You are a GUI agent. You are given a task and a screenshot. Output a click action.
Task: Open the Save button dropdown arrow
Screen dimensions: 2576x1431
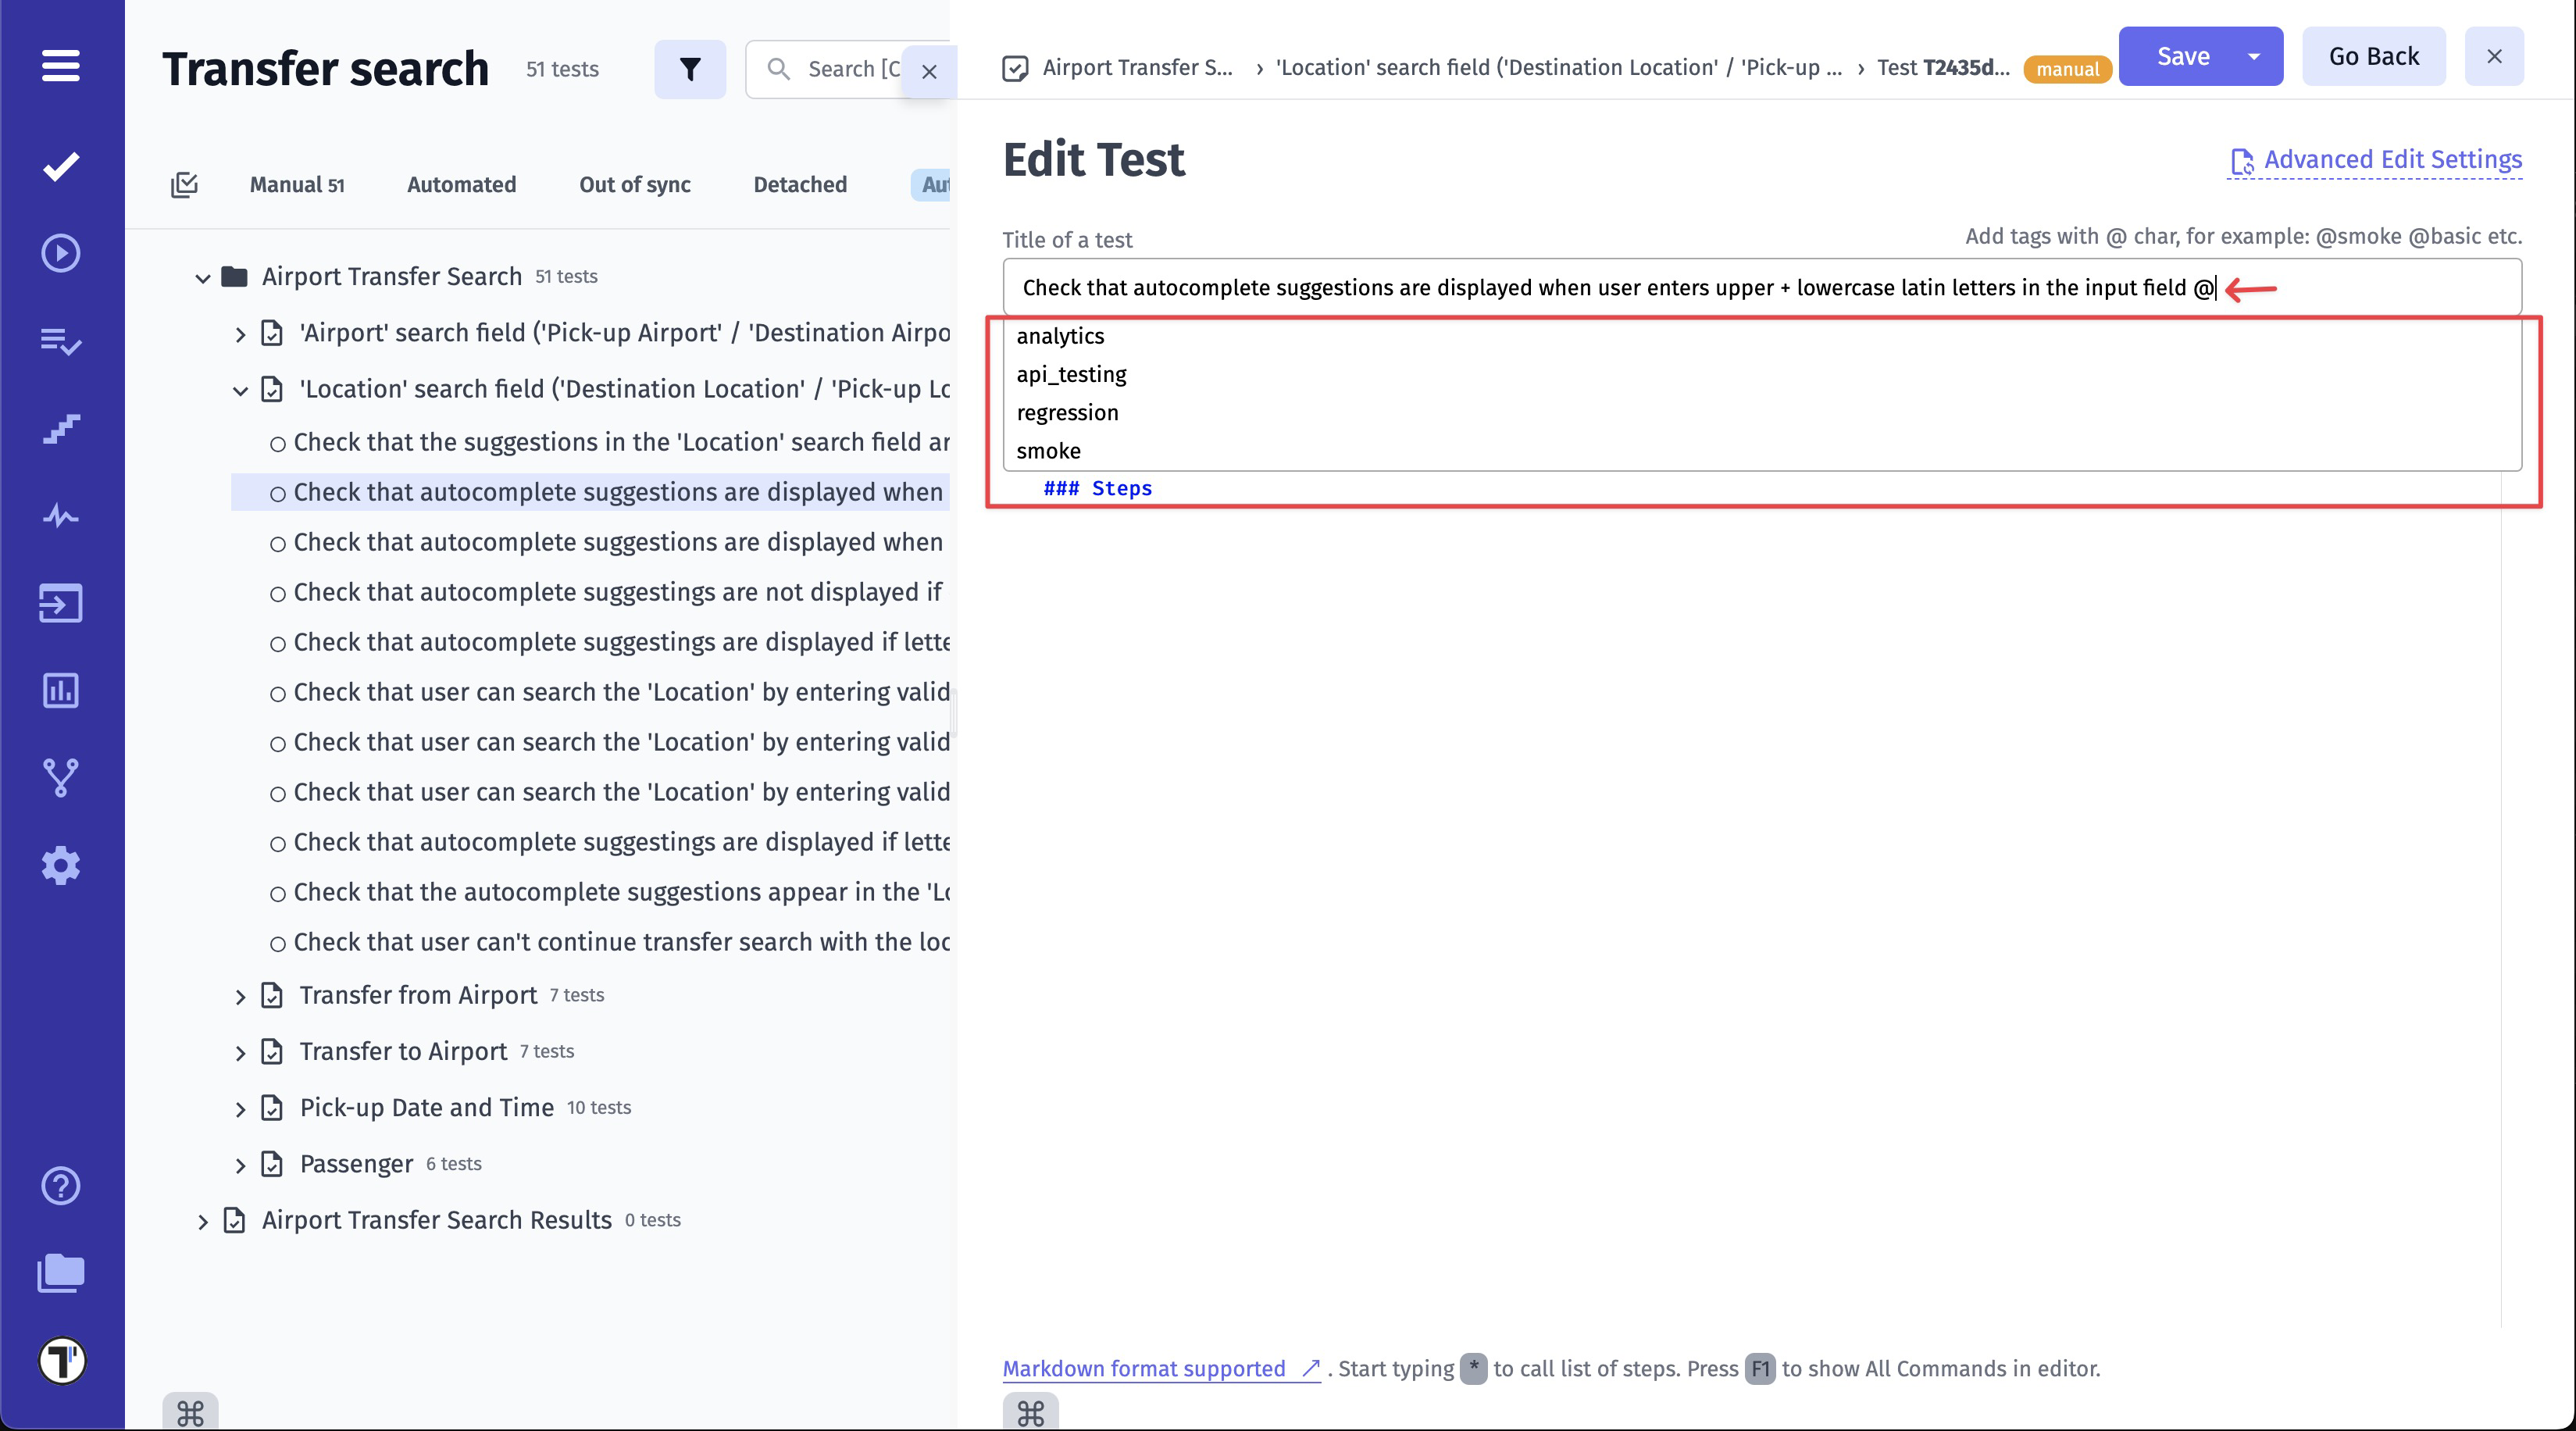click(x=2254, y=57)
